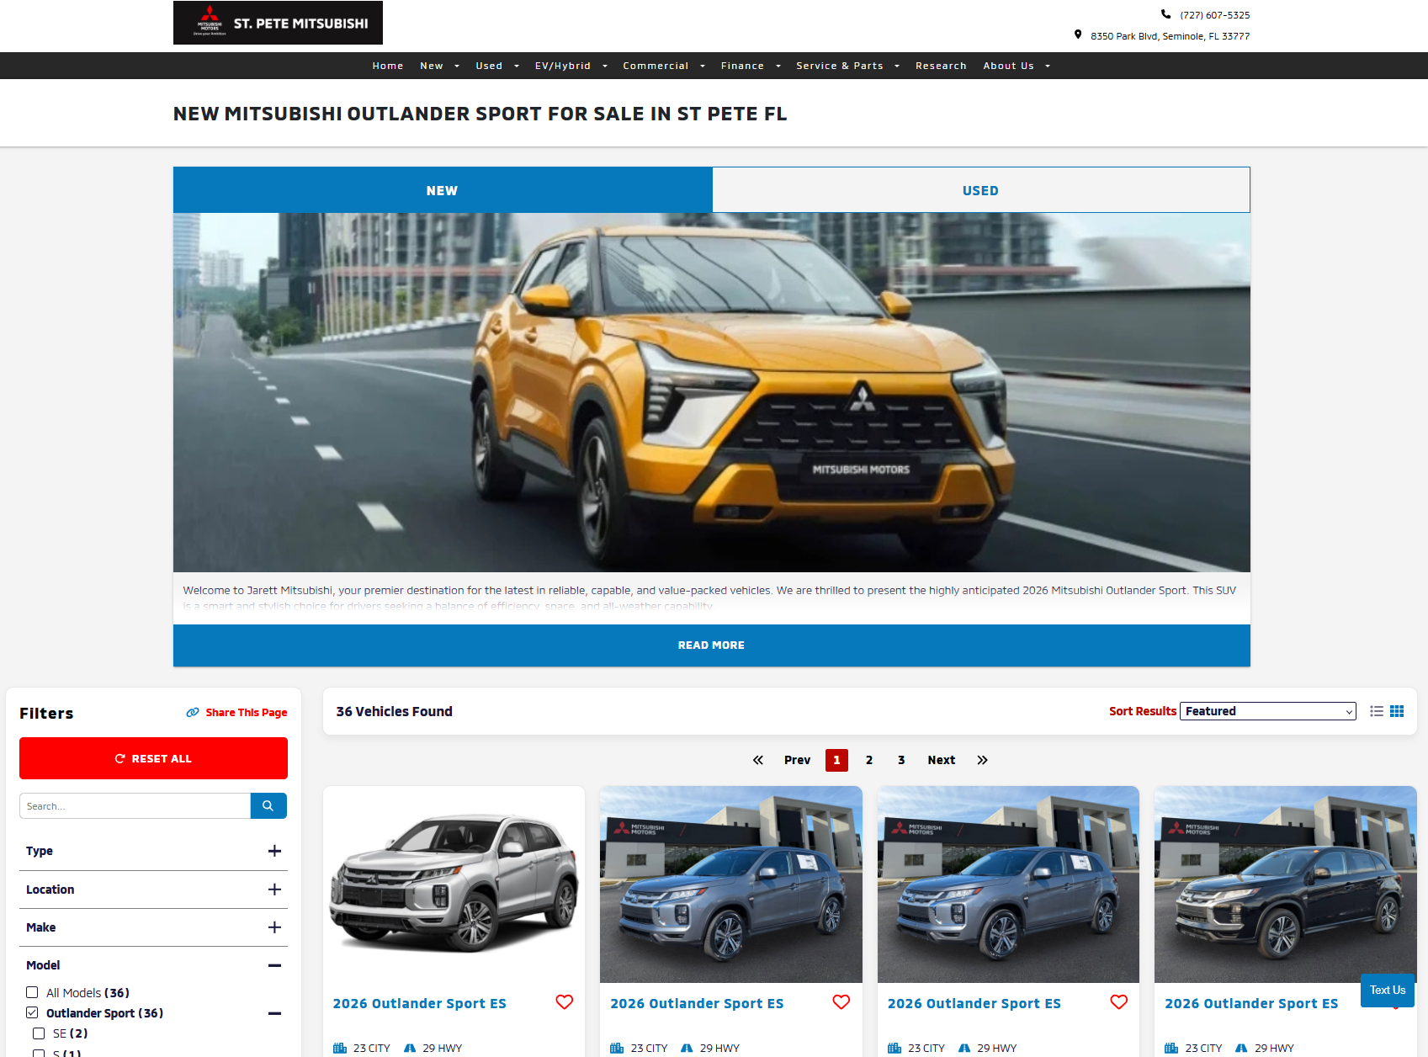Go to page 2 of results

869,760
